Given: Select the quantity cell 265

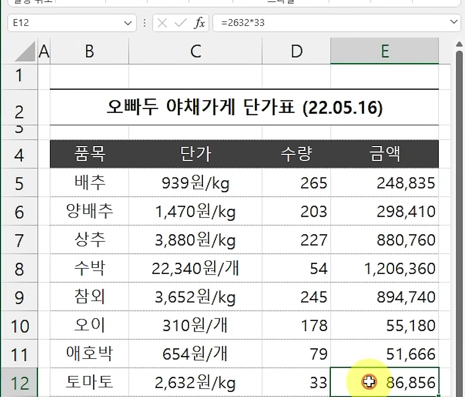Looking at the screenshot, I should click(296, 182).
